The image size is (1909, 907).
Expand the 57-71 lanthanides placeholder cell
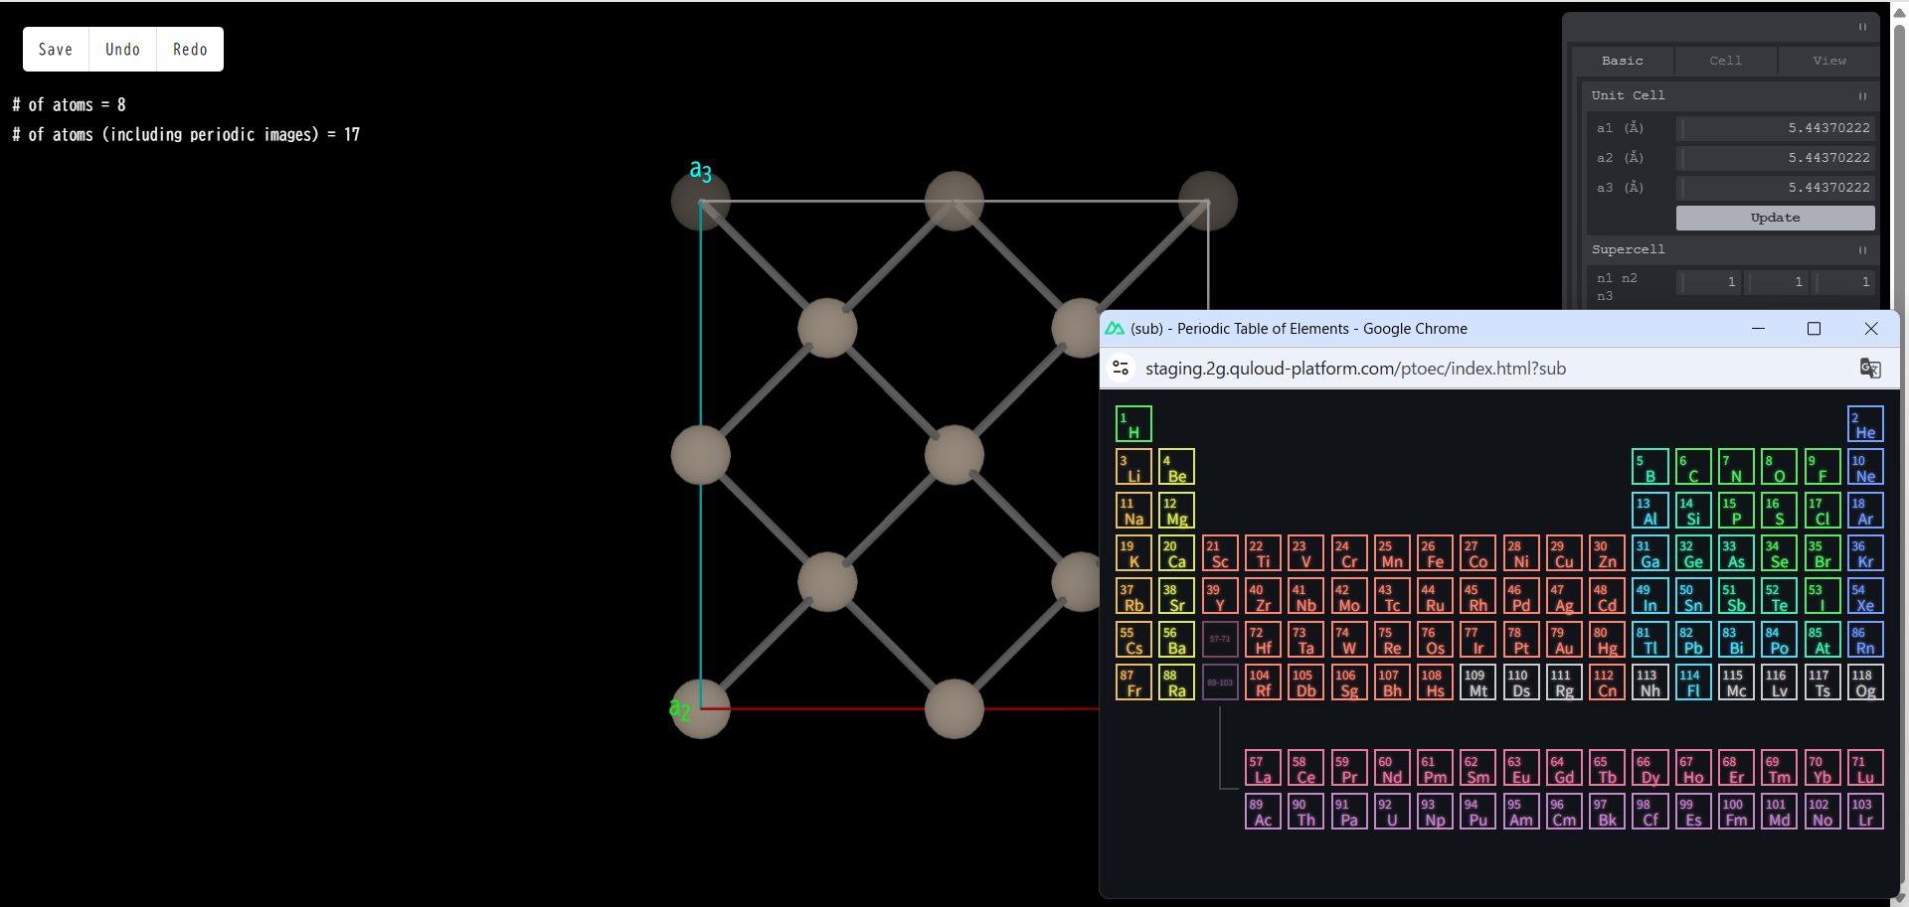click(1219, 639)
